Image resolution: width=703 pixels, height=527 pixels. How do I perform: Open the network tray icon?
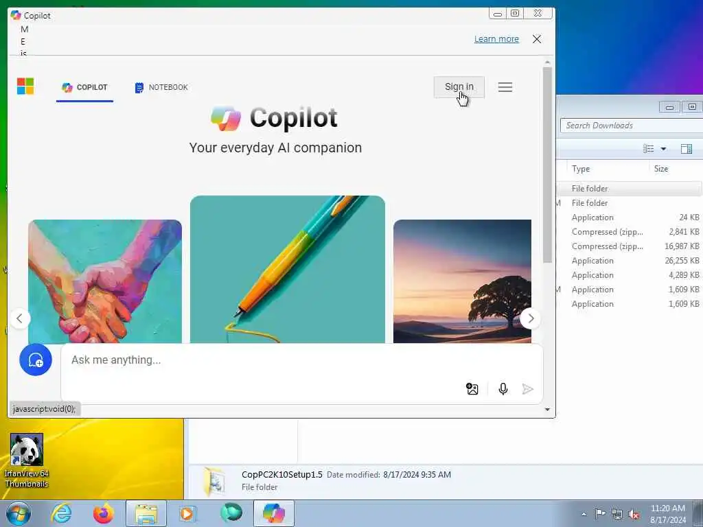[617, 515]
